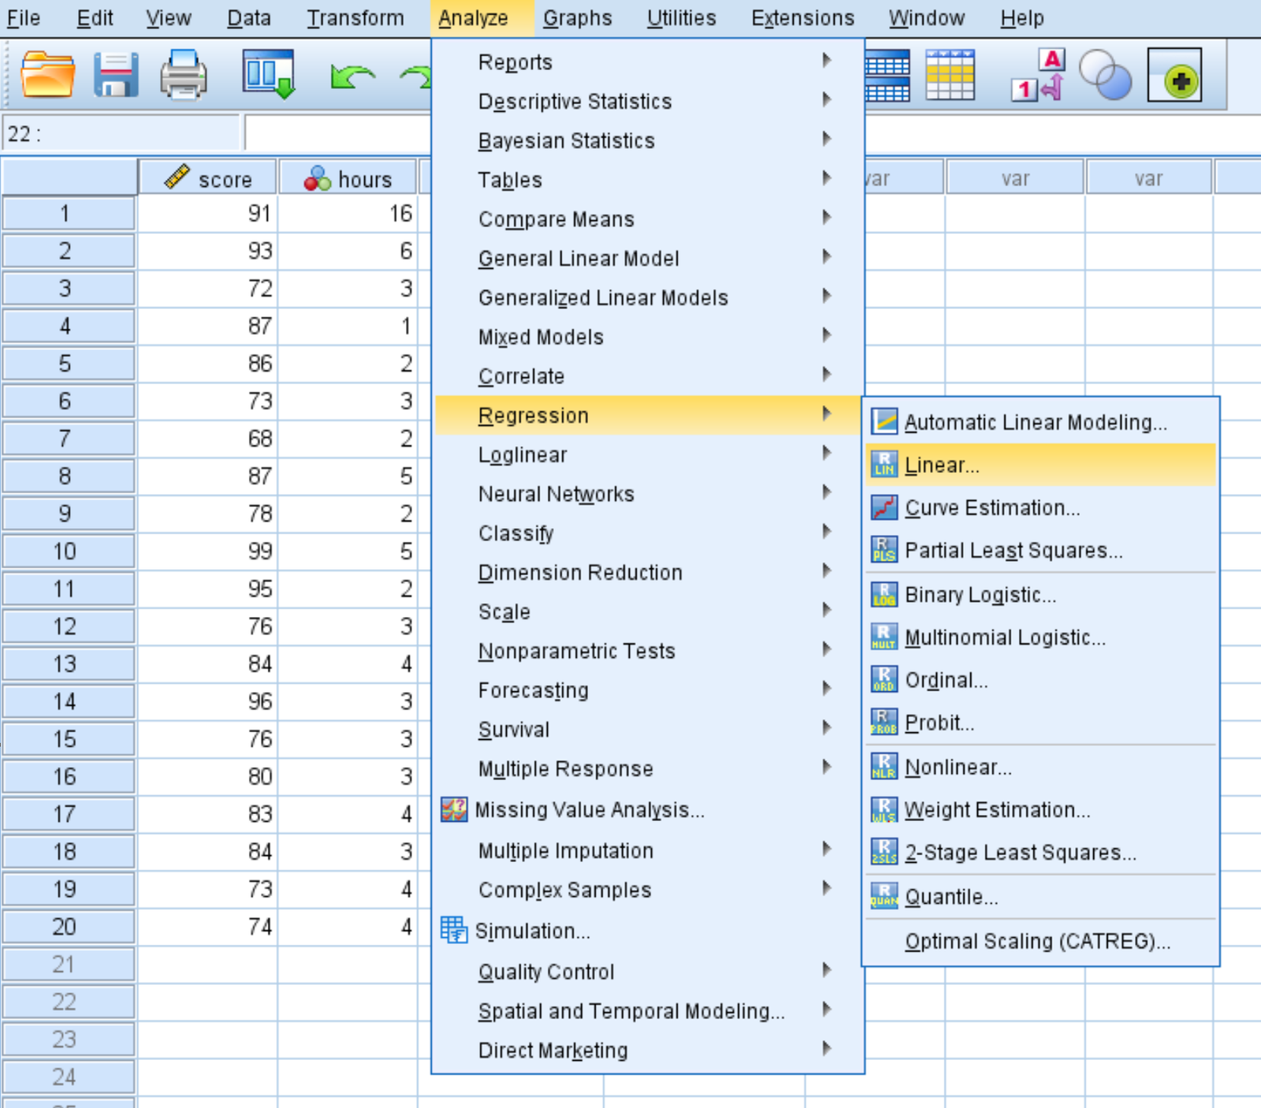
Task: Open the File menu
Action: tap(24, 17)
